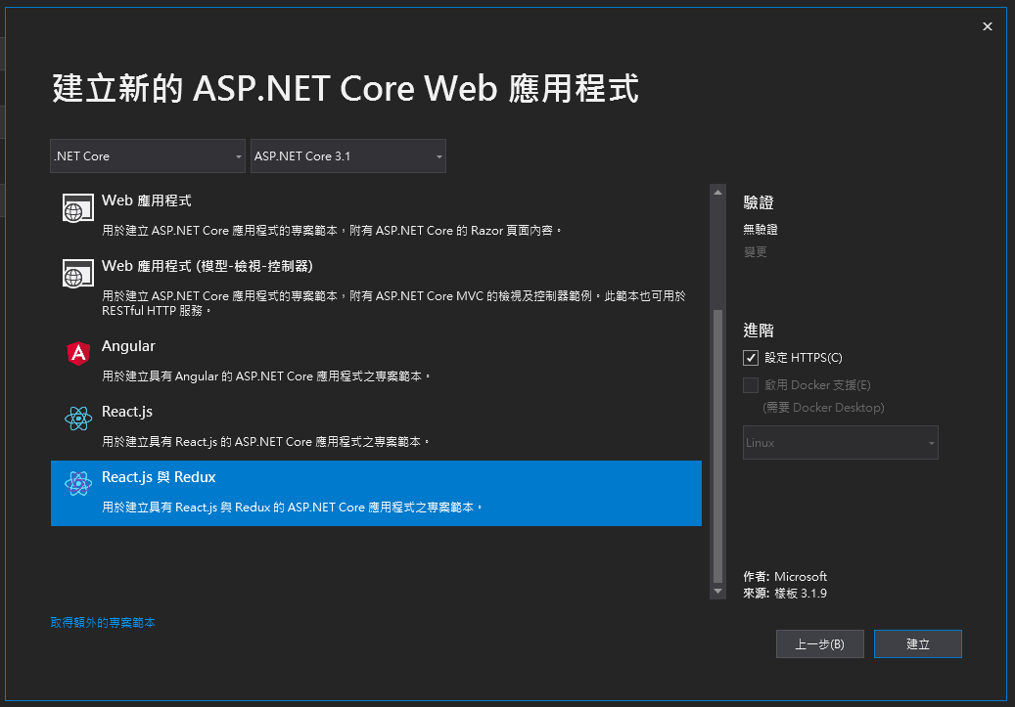Select the Angular template title
Image resolution: width=1015 pixels, height=707 pixels.
[128, 346]
